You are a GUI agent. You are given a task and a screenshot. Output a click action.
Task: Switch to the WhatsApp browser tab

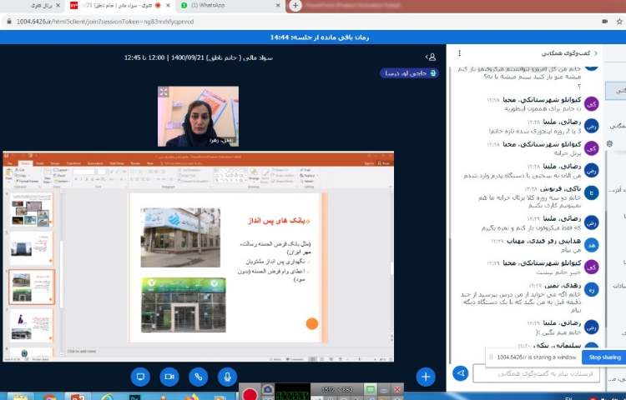[x=230, y=6]
